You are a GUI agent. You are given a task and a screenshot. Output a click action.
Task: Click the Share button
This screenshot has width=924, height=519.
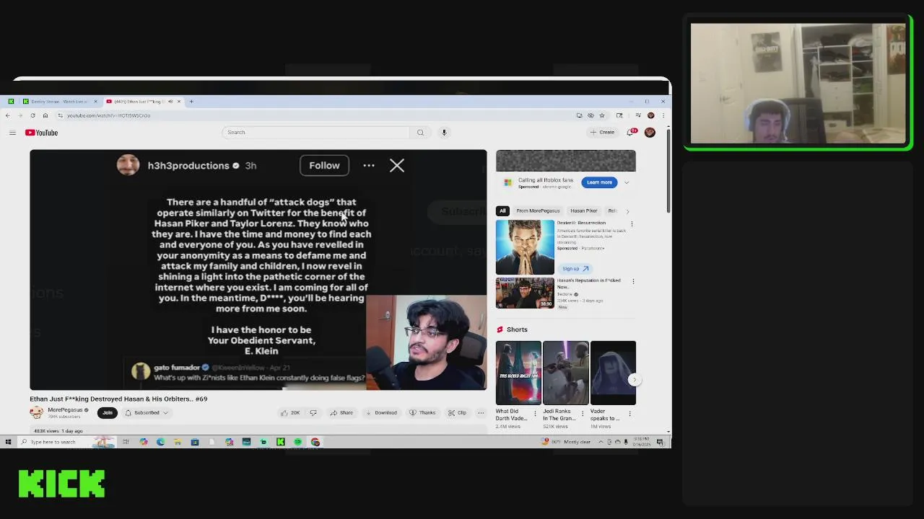(x=341, y=412)
